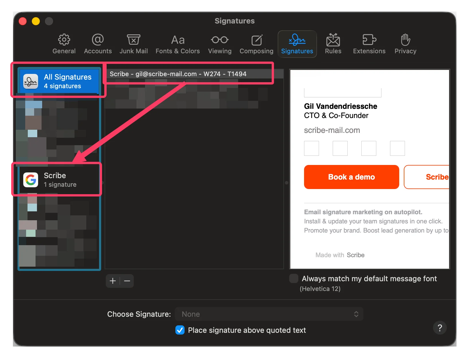Open the Fonts & Colors tab
This screenshot has height=358, width=468.
click(x=178, y=44)
